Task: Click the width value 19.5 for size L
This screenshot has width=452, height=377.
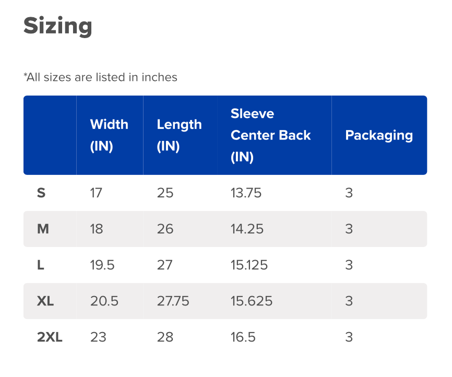Action: tap(102, 265)
